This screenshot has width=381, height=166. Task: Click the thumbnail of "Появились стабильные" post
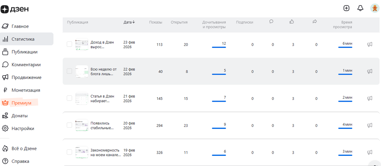(82, 125)
